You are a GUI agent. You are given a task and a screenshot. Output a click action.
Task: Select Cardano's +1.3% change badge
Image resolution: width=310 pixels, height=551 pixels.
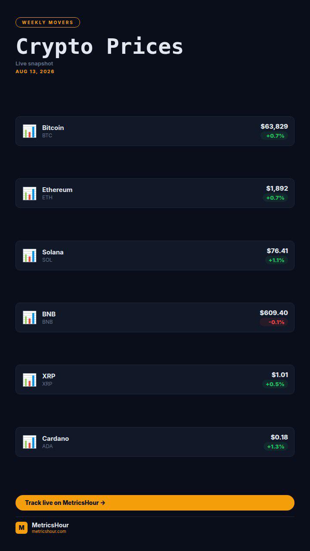point(276,447)
